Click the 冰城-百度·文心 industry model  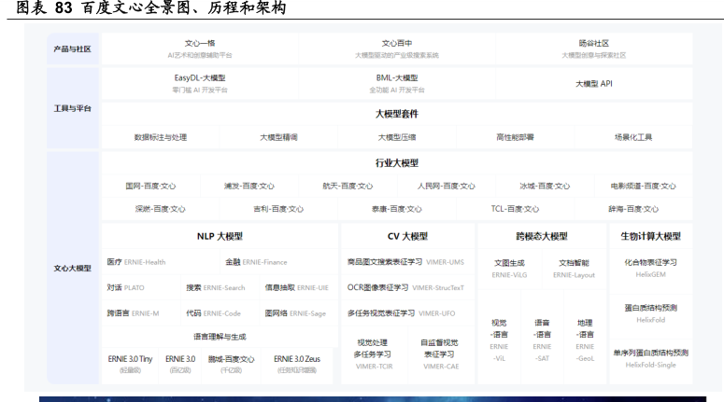point(545,186)
